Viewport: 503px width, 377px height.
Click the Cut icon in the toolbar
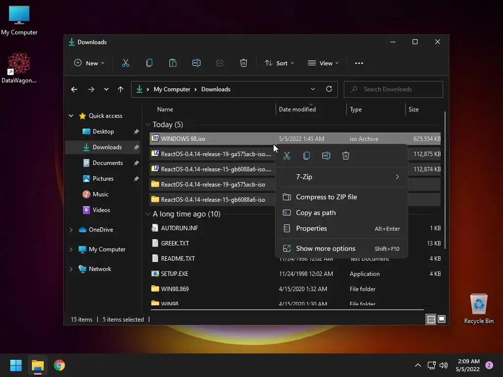tap(125, 63)
